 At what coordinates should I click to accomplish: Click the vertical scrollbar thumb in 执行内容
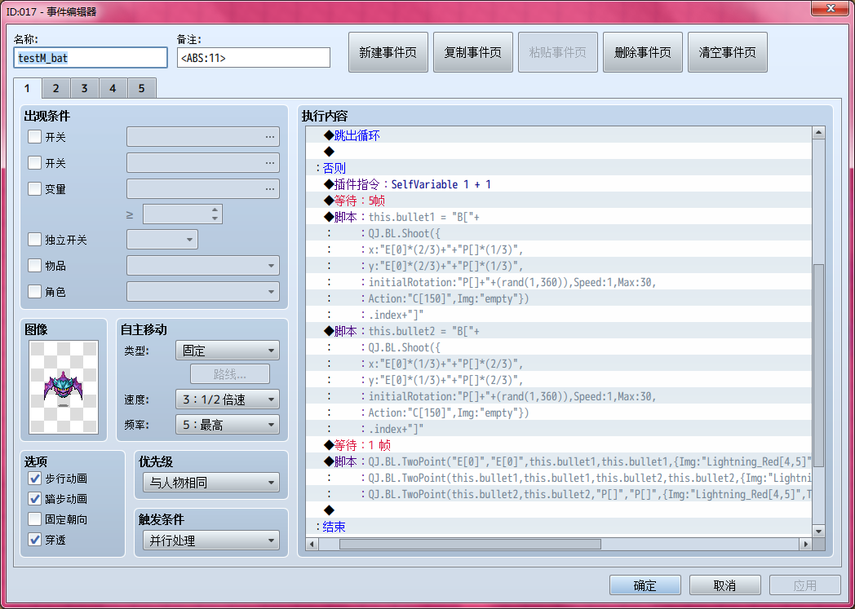[818, 367]
